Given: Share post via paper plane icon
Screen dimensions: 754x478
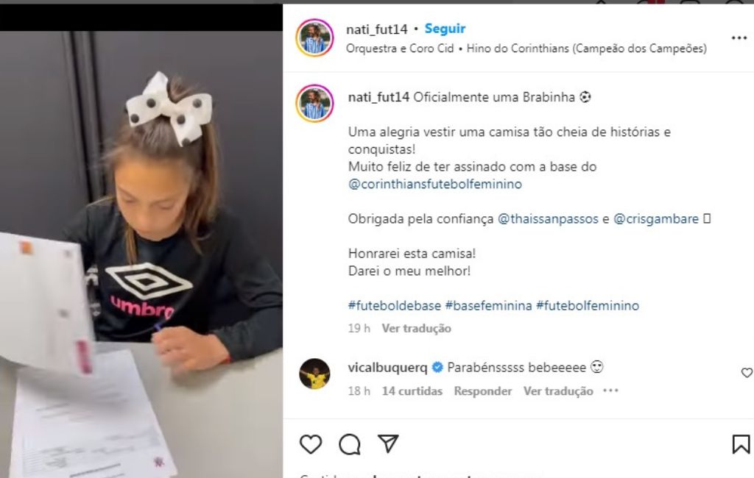Looking at the screenshot, I should pyautogui.click(x=388, y=443).
